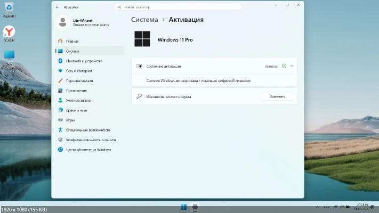Open Персонализация settings section

coord(79,80)
